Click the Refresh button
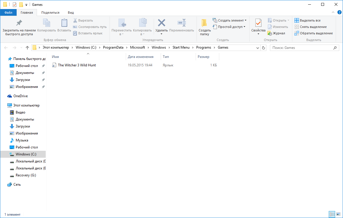343x218 pixels. pos(264,48)
